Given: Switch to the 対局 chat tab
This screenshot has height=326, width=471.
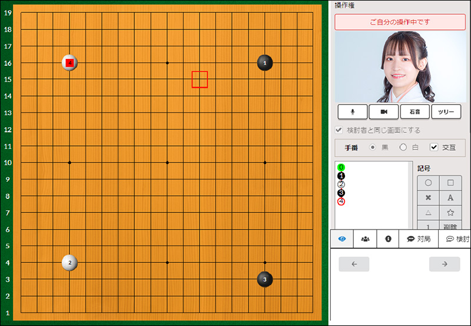Looking at the screenshot, I should pos(419,239).
